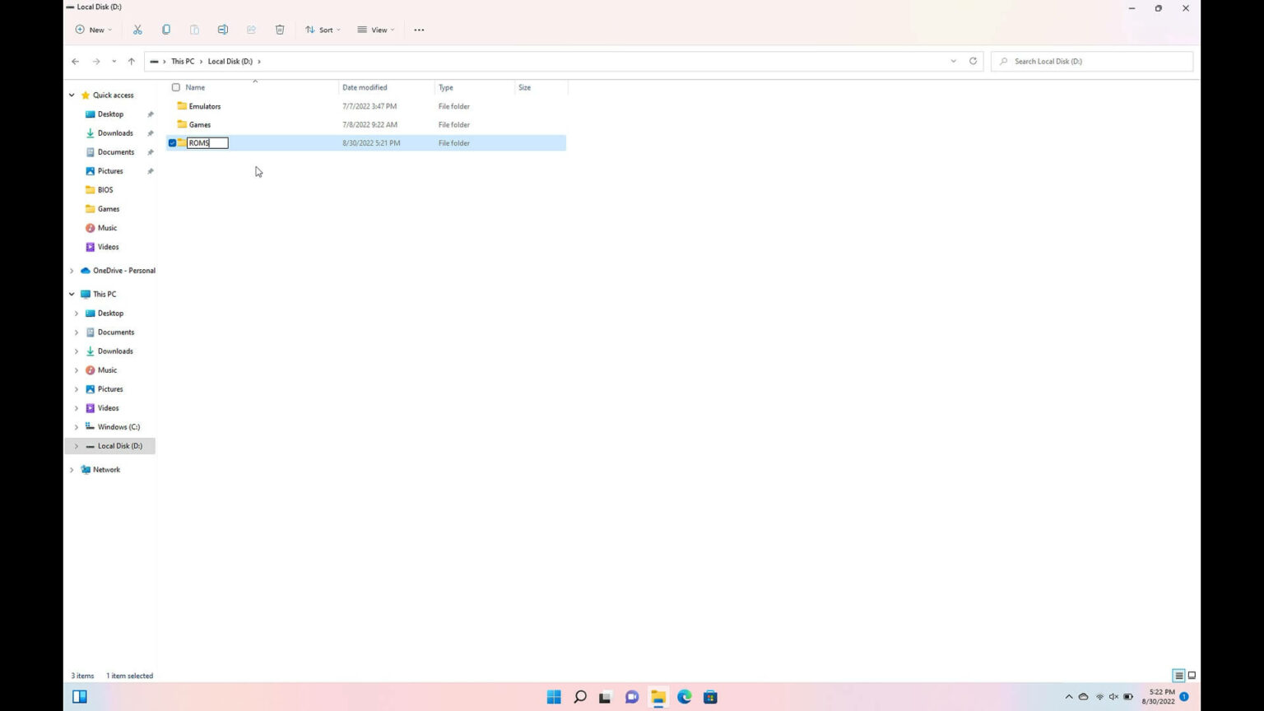
Task: Select the Cut icon in the toolbar
Action: 137,30
